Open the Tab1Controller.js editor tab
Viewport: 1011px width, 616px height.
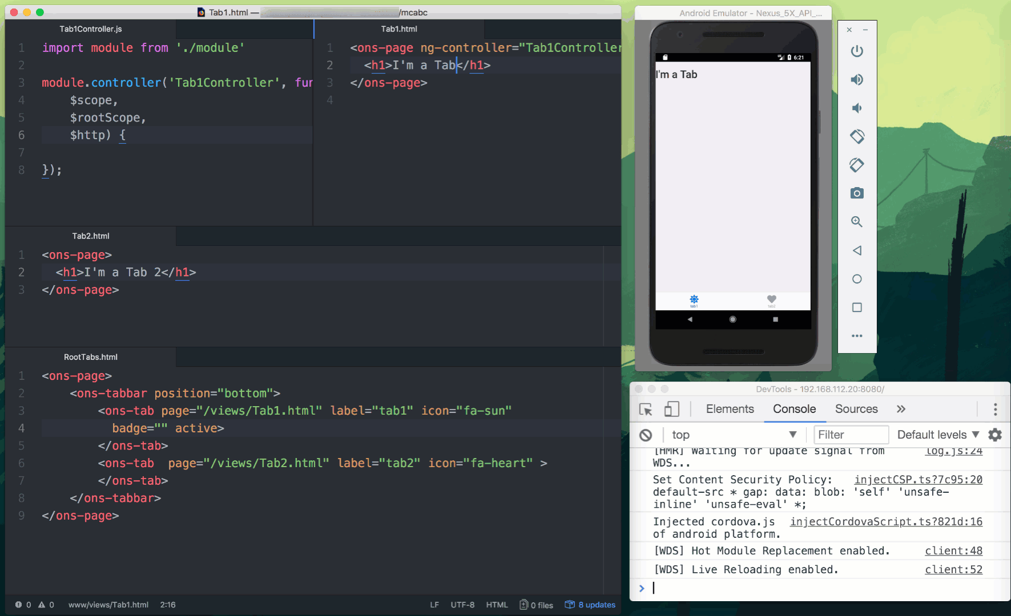(x=91, y=29)
